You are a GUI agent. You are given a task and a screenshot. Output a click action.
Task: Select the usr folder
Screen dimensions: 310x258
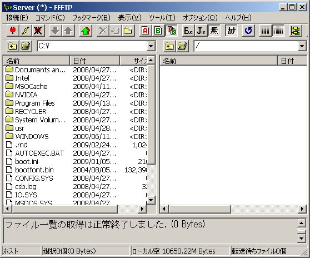(x=15, y=128)
